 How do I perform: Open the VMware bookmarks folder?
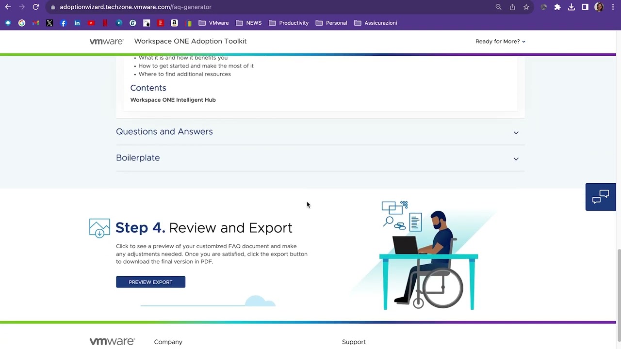(213, 23)
